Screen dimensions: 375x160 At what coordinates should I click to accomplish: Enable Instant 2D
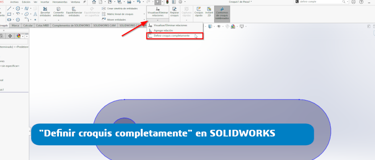209,12
